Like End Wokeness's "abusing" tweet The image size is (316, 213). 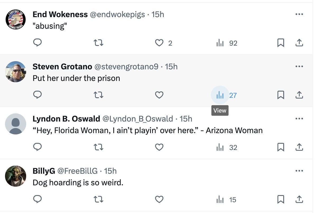pyautogui.click(x=159, y=43)
